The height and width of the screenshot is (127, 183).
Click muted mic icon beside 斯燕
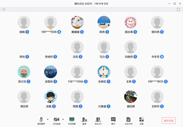tap(107, 32)
